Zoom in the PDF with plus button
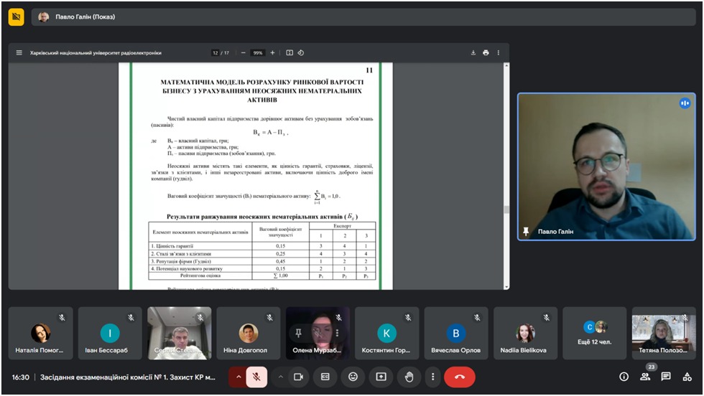 (x=272, y=52)
